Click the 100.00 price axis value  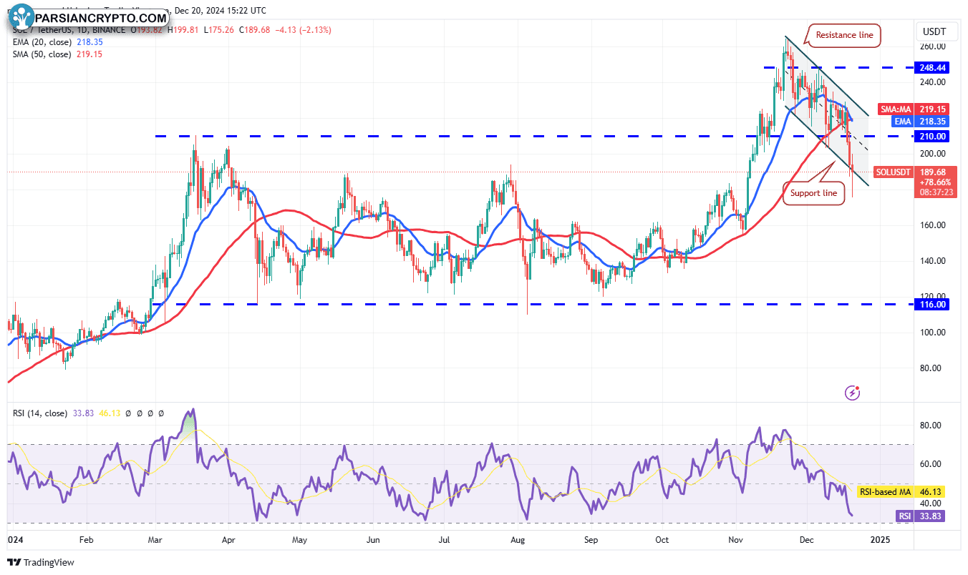pyautogui.click(x=934, y=333)
